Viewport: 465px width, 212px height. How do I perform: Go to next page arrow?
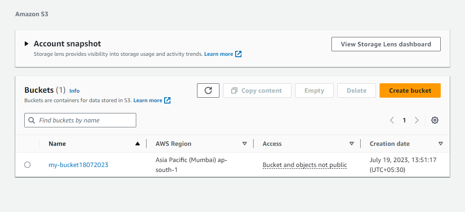pos(417,120)
